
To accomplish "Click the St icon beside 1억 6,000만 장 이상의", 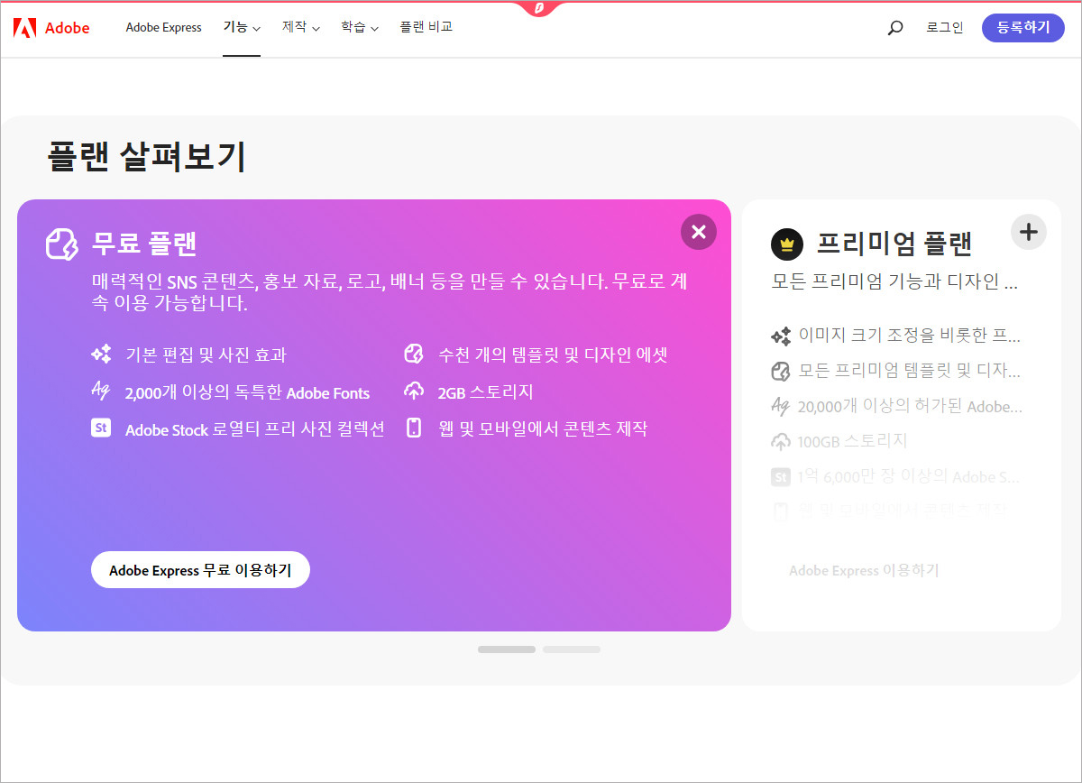I will [x=781, y=477].
